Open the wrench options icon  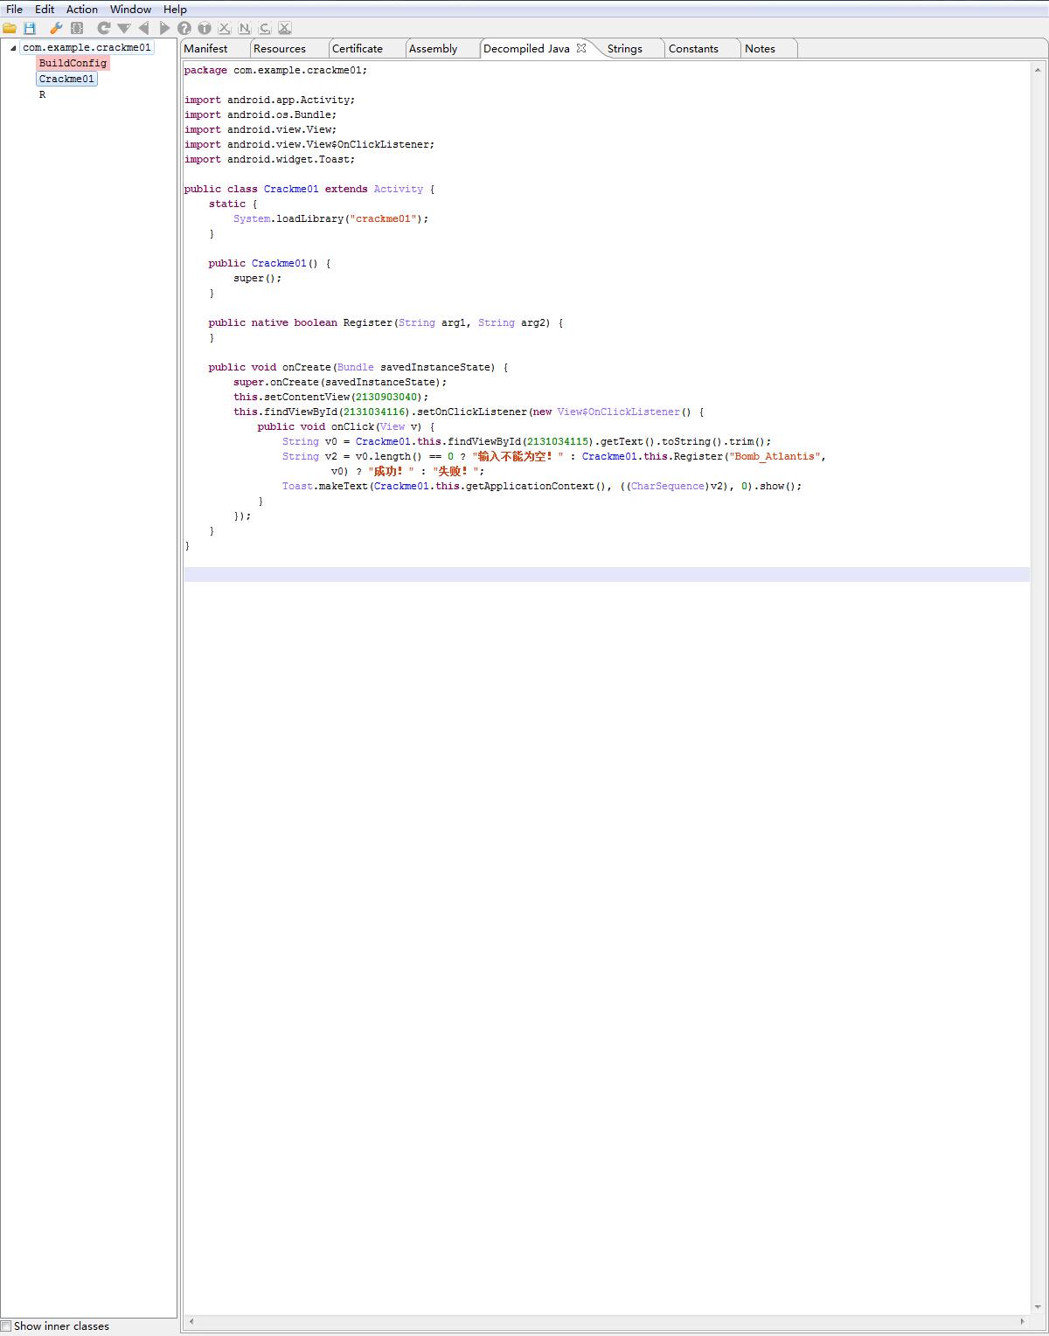tap(56, 29)
